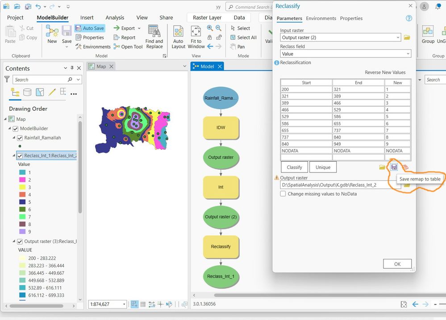The height and width of the screenshot is (320, 446).
Task: Click the Undo arrow in title bar
Action: tap(38, 6)
